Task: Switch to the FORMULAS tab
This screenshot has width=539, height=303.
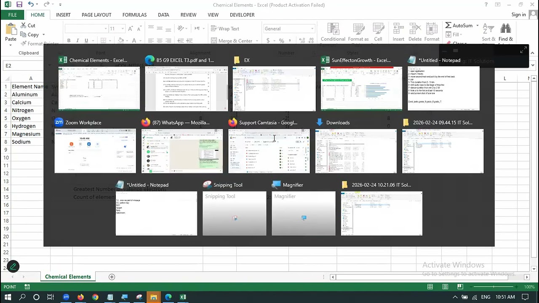Action: (134, 15)
